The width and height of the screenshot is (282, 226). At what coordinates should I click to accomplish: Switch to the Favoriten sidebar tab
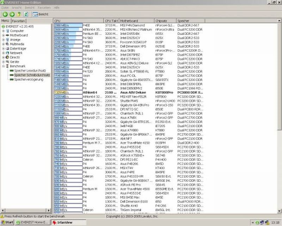pyautogui.click(x=19, y=21)
